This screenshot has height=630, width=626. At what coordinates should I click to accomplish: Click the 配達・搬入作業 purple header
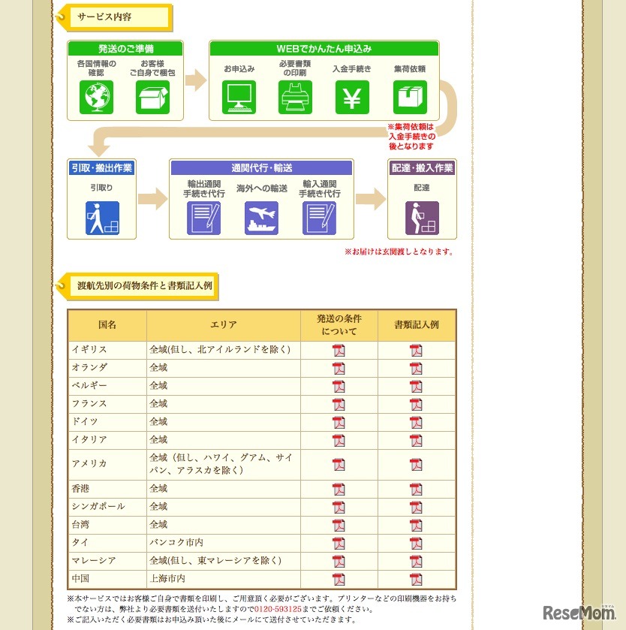(423, 168)
